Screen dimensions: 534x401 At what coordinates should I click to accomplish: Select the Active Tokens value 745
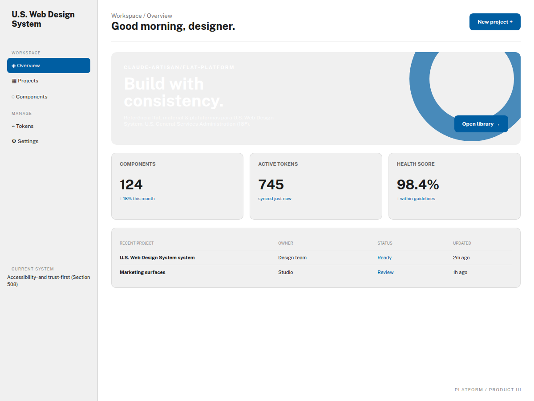271,184
